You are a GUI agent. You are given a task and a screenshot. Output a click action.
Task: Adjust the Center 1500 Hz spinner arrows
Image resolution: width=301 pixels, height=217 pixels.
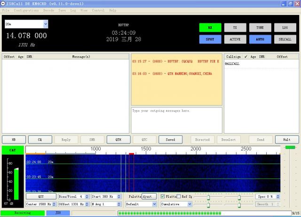[54, 204]
